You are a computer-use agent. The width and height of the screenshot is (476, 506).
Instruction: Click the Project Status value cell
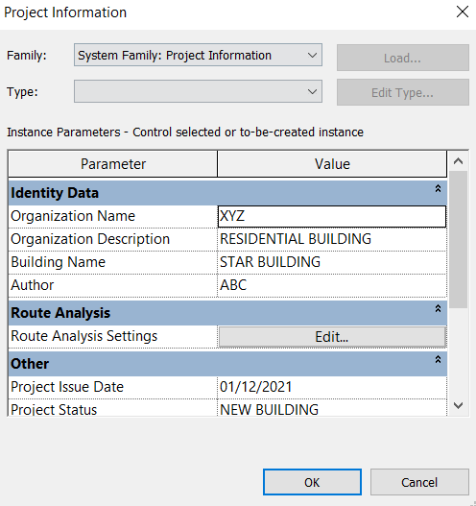pos(332,408)
